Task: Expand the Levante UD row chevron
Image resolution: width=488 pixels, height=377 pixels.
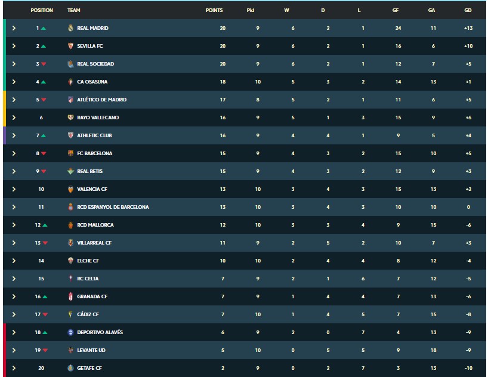Action: [x=14, y=350]
